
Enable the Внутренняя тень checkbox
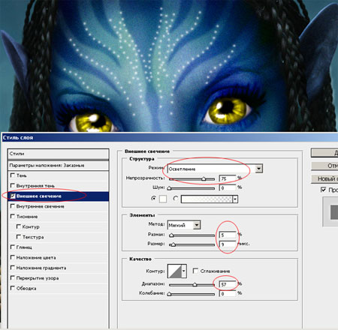point(12,185)
